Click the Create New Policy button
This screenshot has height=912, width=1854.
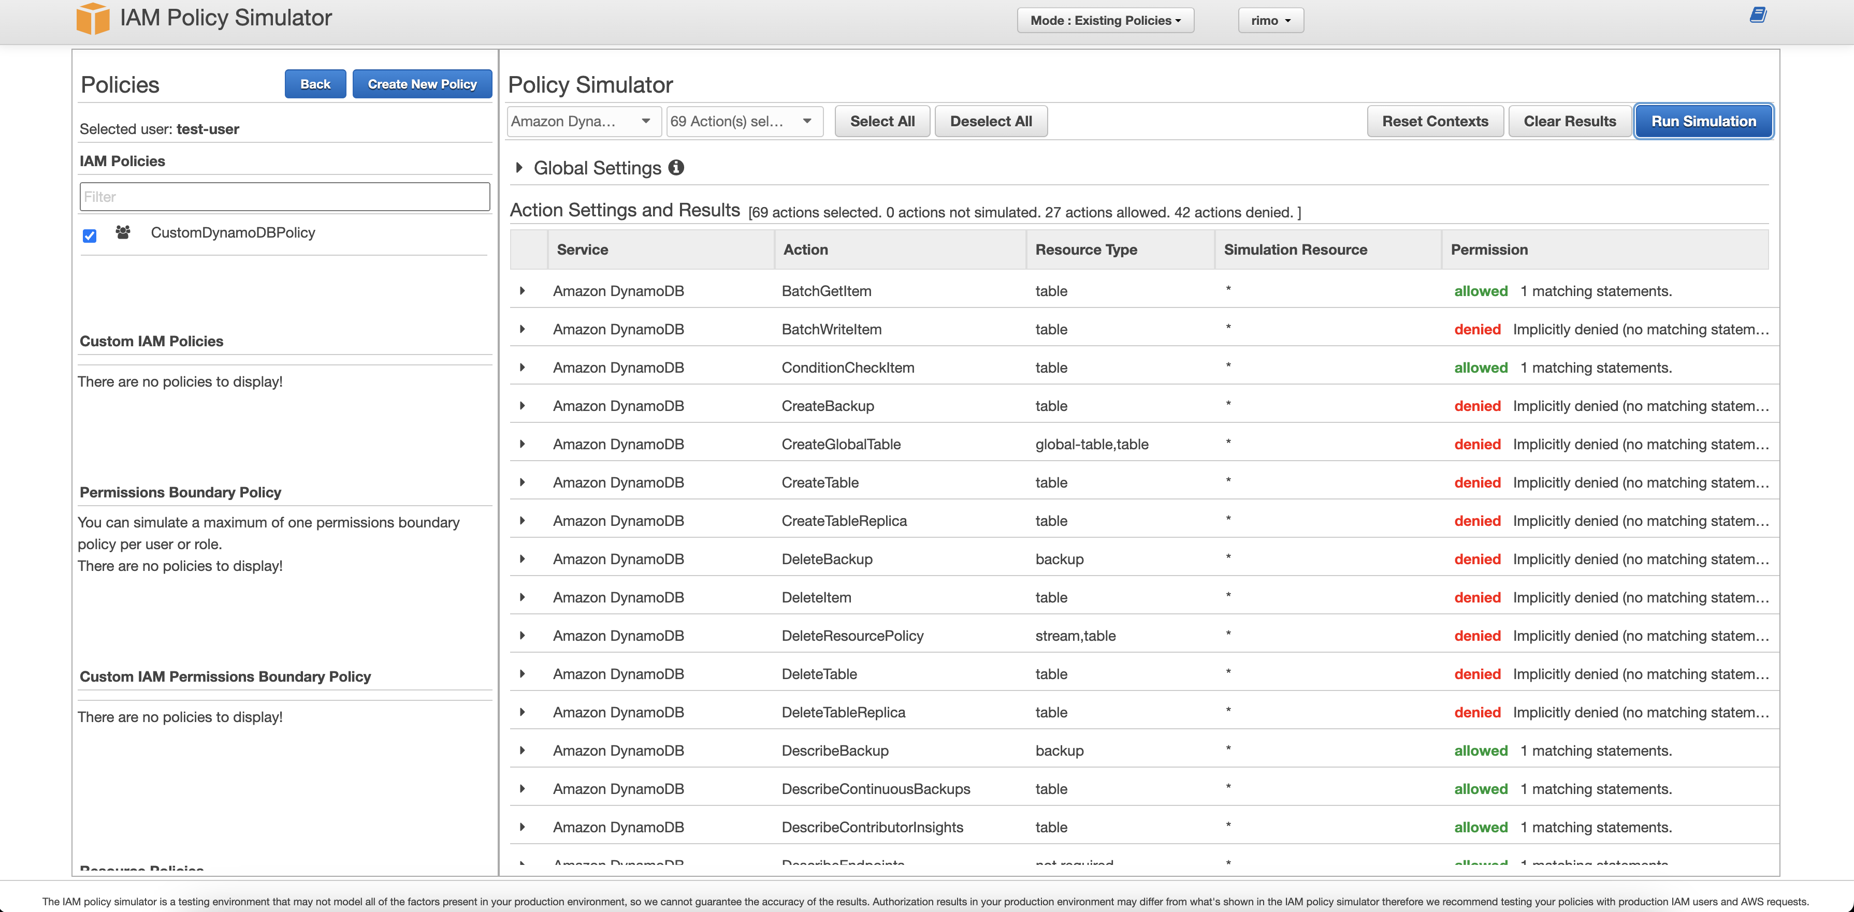tap(422, 84)
